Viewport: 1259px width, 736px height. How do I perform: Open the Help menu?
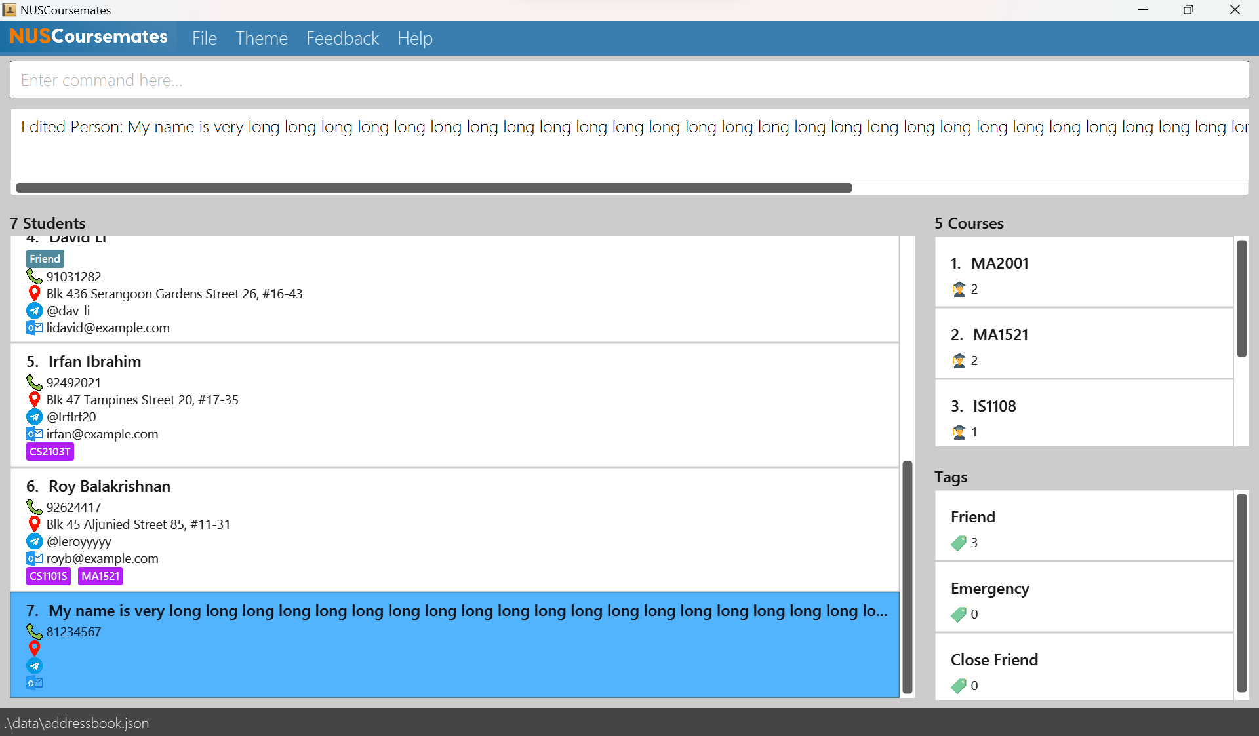coord(414,39)
